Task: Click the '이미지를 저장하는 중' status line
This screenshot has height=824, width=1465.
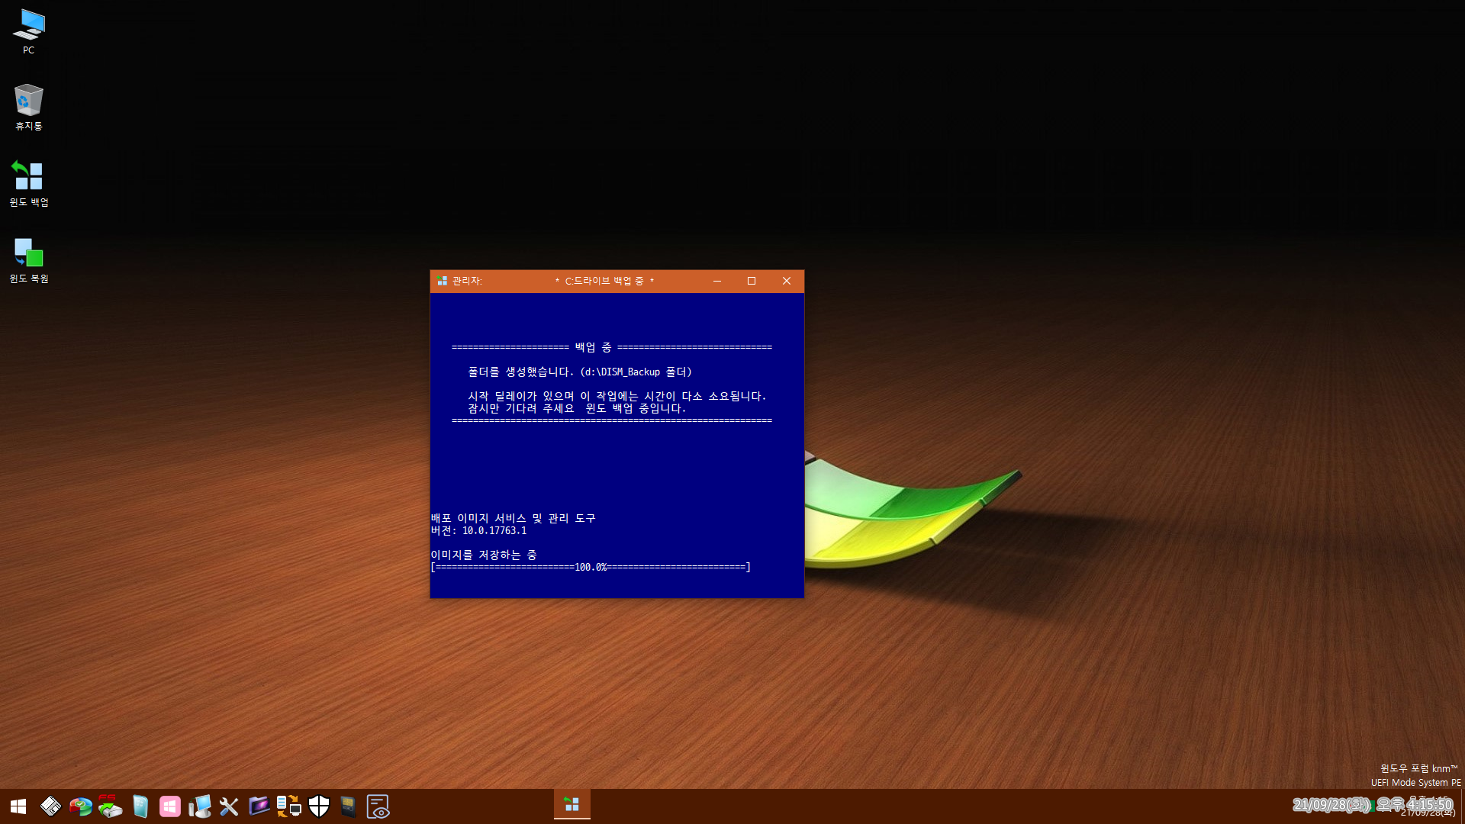Action: (484, 555)
